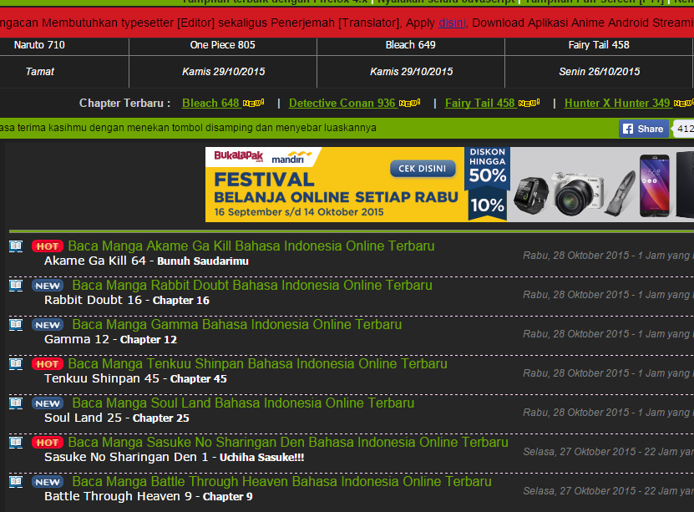Open book icon beside Battle Through Heaven
This screenshot has height=512, width=694.
[x=16, y=481]
